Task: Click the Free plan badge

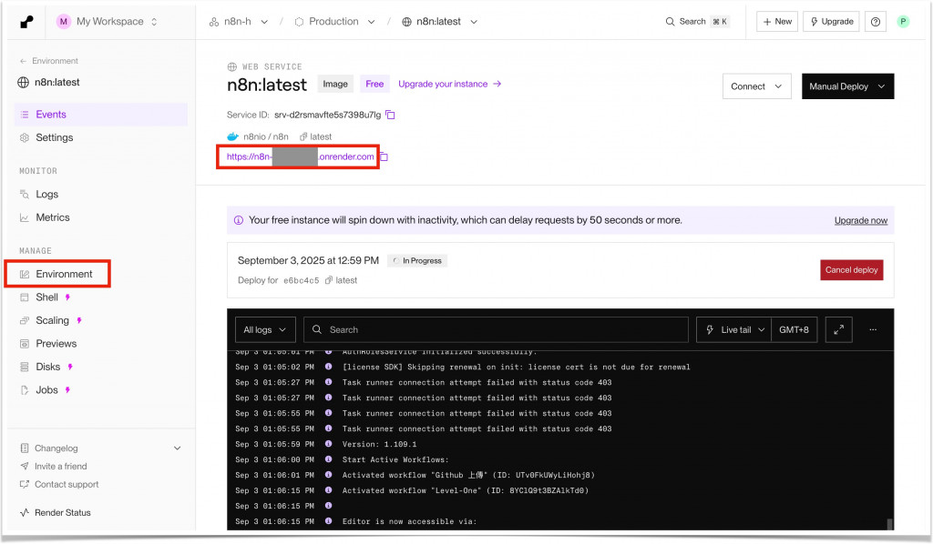Action: click(374, 84)
